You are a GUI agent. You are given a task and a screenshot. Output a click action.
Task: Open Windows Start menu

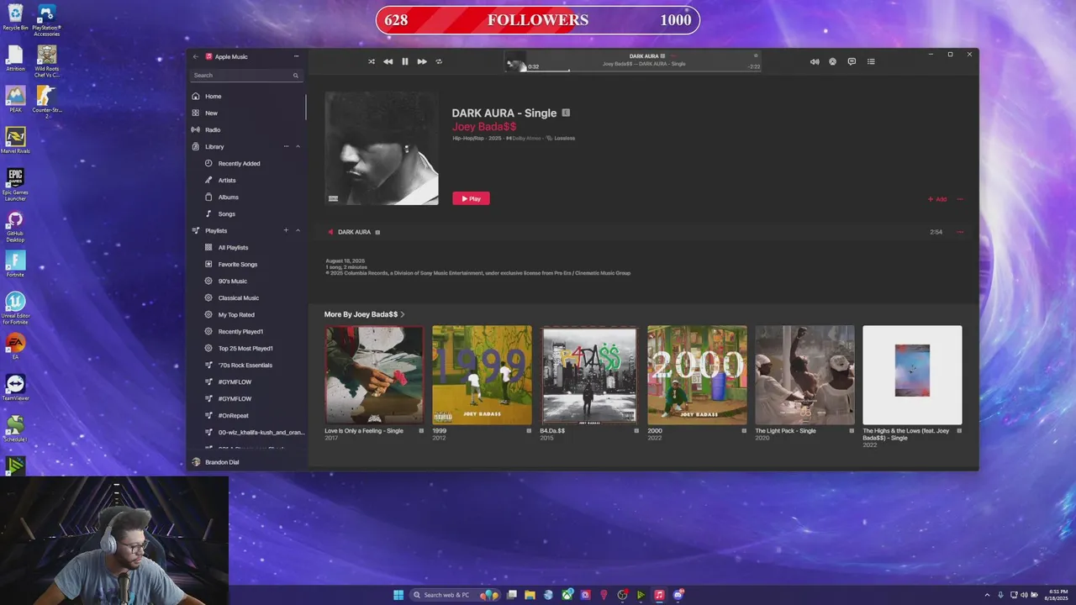398,595
